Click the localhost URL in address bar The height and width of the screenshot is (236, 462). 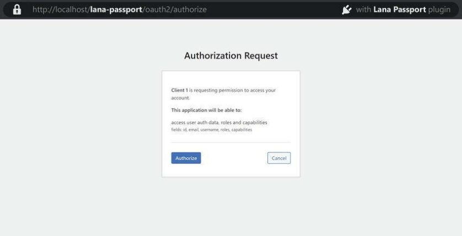pos(120,10)
